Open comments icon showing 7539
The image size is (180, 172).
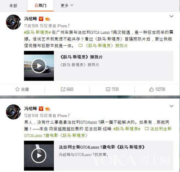coord(108,89)
